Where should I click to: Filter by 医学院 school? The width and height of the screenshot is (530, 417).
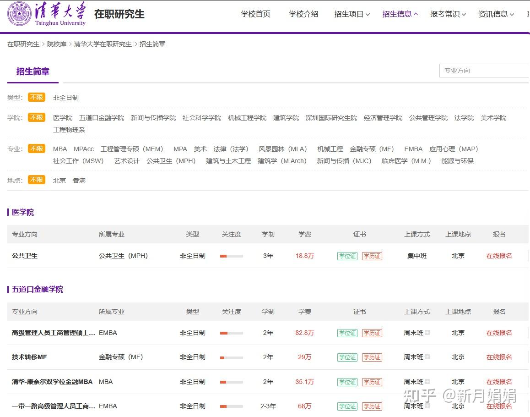pyautogui.click(x=63, y=118)
